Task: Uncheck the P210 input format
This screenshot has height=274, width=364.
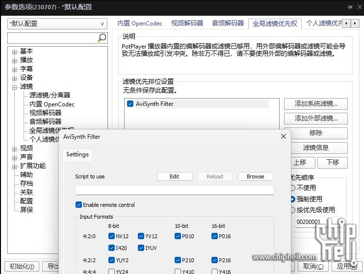Action: point(178,260)
